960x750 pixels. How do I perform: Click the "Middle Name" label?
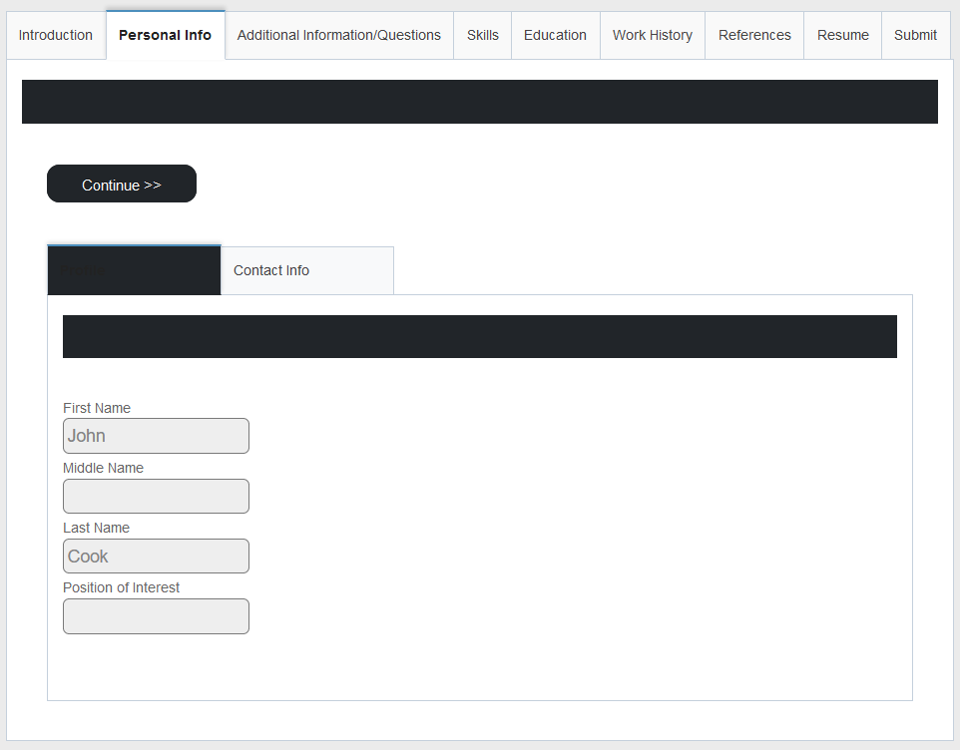[x=104, y=468]
